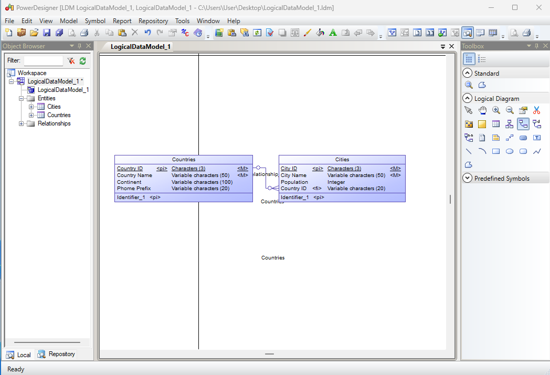550x375 pixels.
Task: Click the context help question icon
Action: 198,33
